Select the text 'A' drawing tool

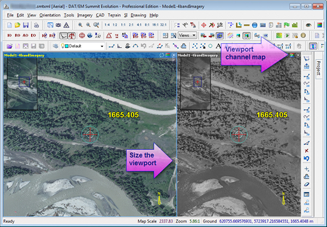218,46
